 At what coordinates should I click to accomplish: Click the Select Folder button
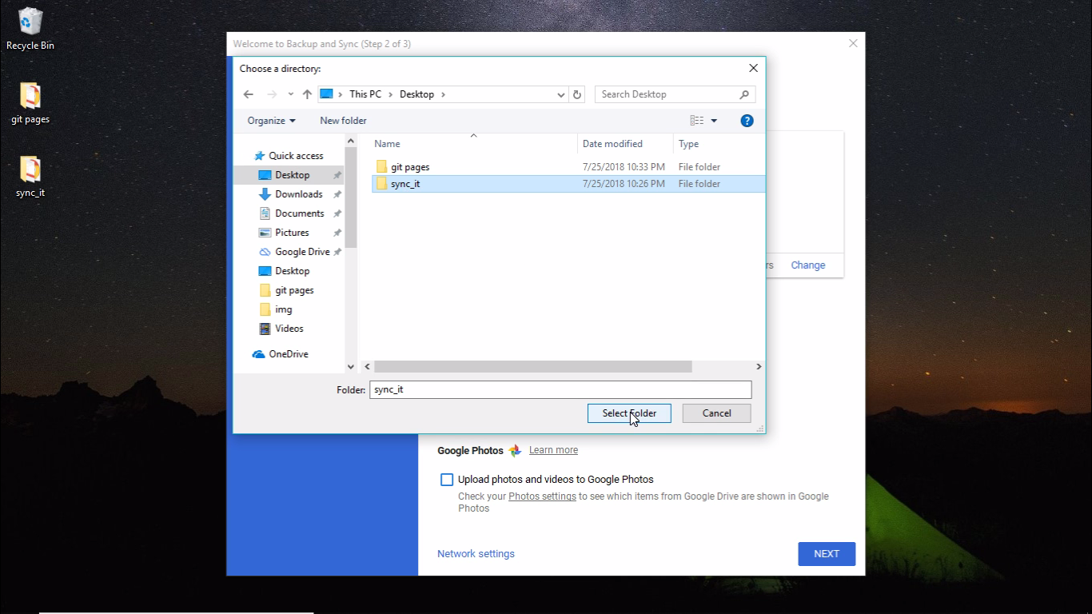click(629, 413)
